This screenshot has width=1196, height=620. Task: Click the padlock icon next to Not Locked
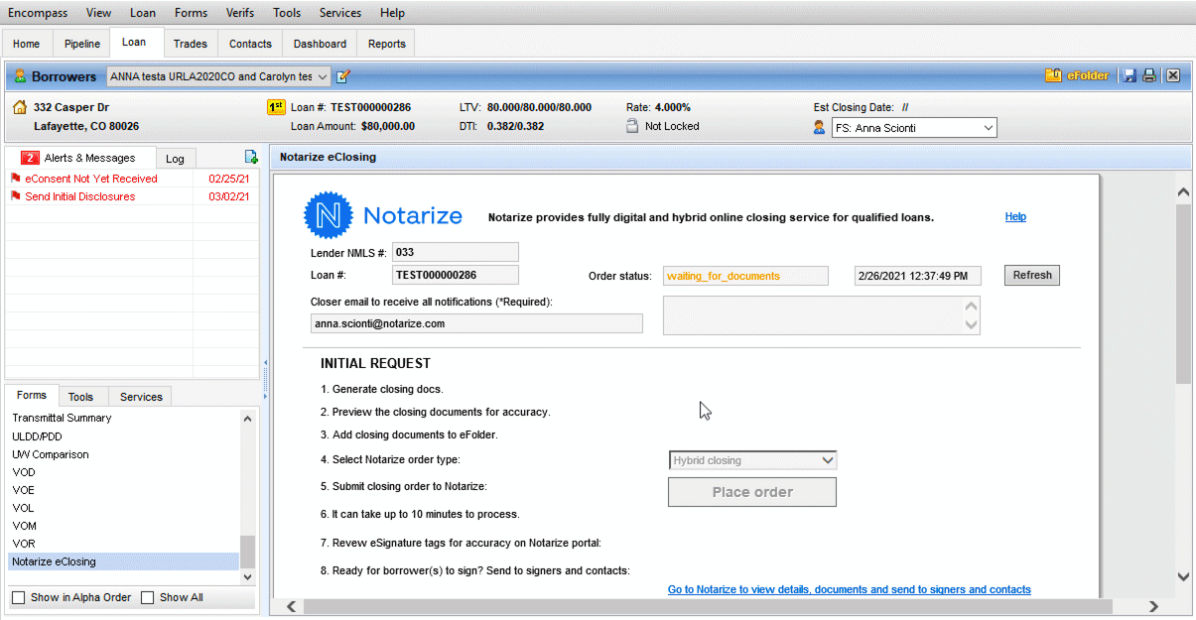[631, 126]
